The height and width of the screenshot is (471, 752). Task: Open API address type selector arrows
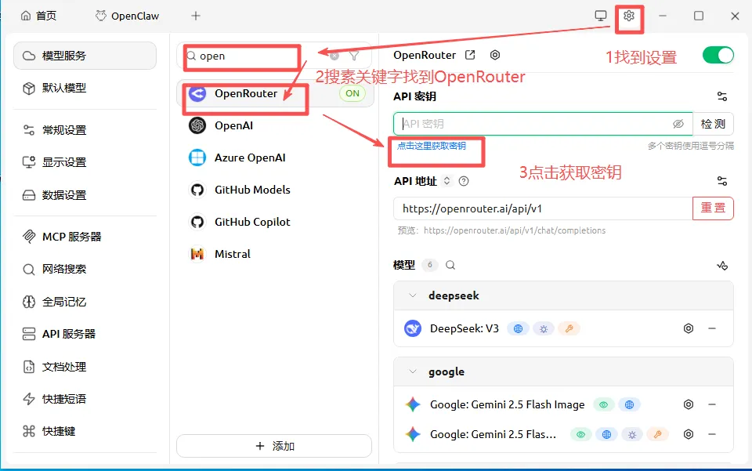(x=446, y=181)
